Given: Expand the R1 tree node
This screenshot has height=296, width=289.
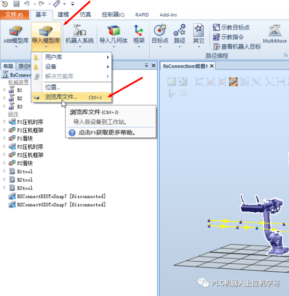Looking at the screenshot, I should tap(5, 90).
